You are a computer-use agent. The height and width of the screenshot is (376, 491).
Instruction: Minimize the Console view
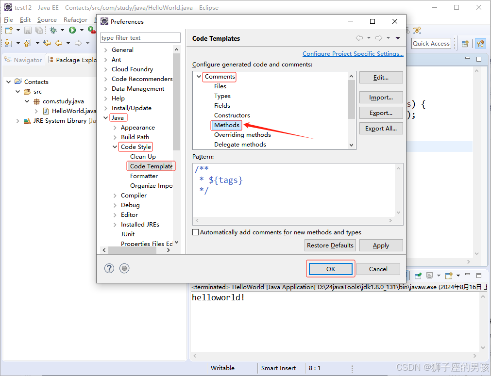(x=468, y=274)
